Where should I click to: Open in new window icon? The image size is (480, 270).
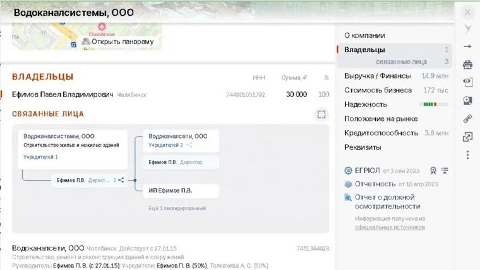click(467, 137)
